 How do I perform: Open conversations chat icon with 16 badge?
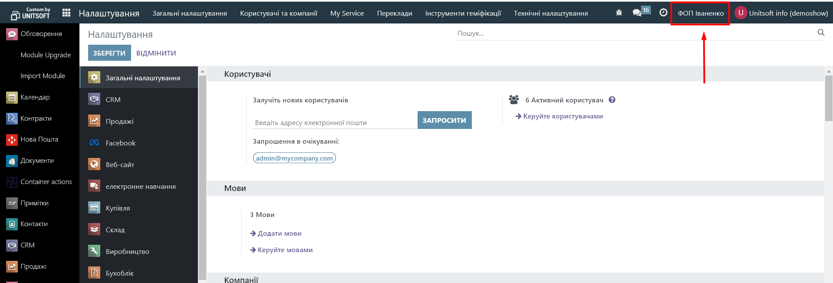click(637, 13)
